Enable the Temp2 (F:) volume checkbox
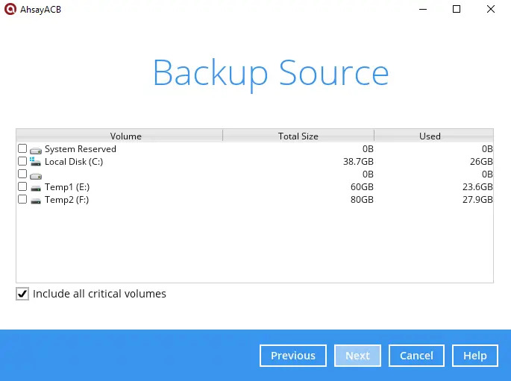The width and height of the screenshot is (511, 381). (x=22, y=200)
